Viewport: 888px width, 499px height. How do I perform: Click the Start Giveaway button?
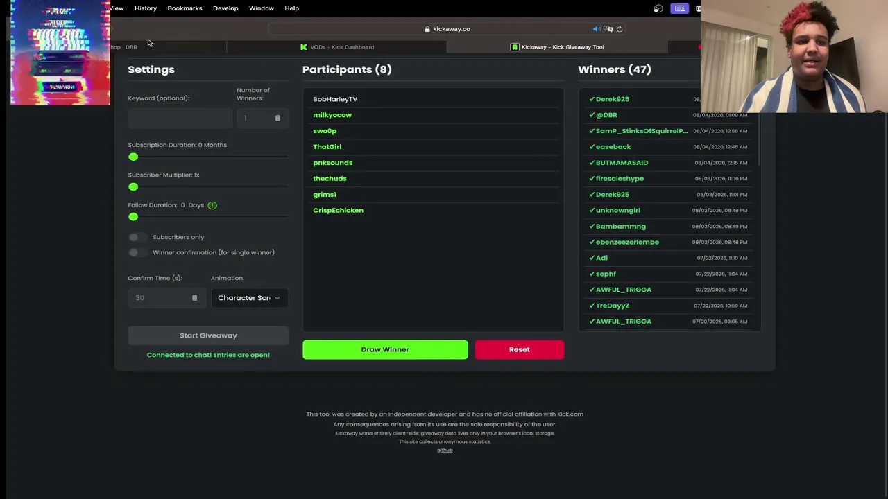pos(208,335)
